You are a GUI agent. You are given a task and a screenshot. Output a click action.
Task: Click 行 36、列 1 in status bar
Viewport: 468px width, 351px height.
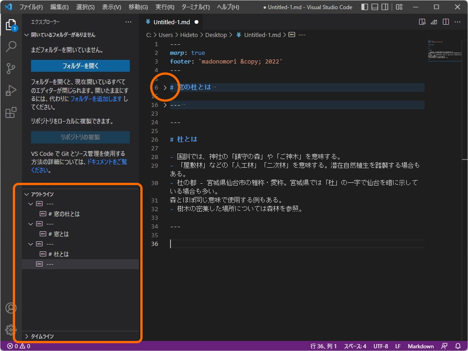coord(324,346)
